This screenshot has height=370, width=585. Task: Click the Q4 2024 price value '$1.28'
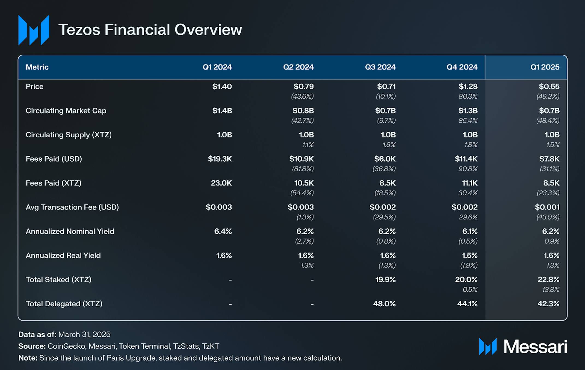pyautogui.click(x=468, y=87)
